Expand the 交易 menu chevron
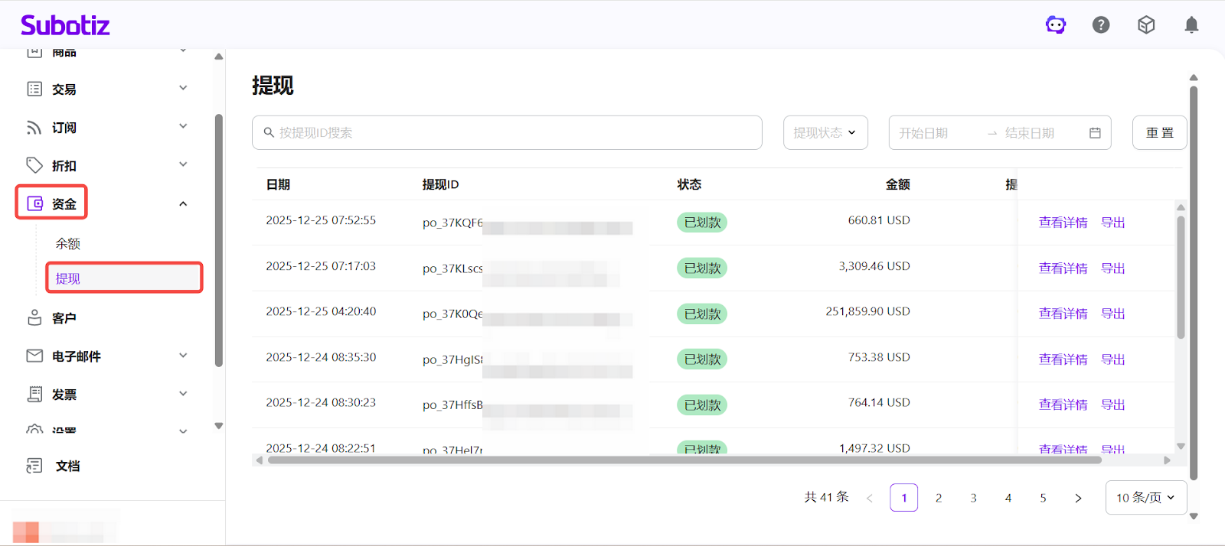Image resolution: width=1225 pixels, height=546 pixels. tap(183, 89)
